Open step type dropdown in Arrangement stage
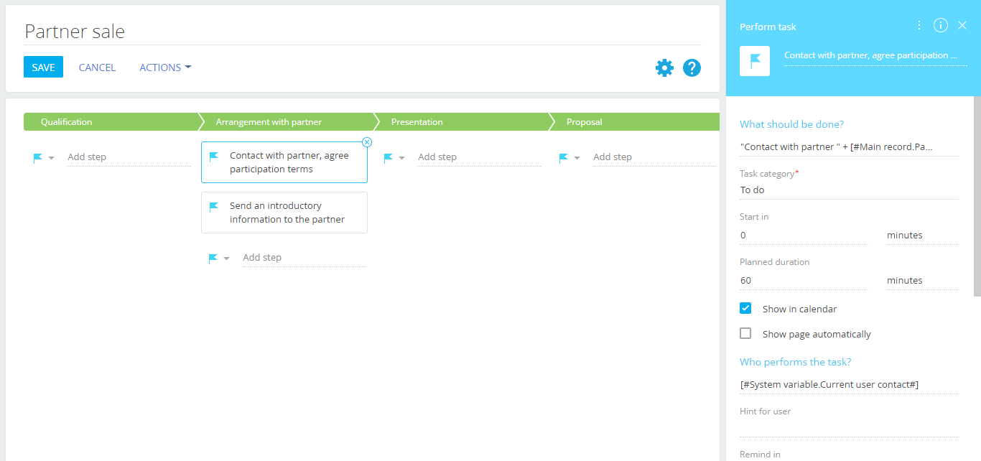This screenshot has height=461, width=981. click(x=226, y=259)
